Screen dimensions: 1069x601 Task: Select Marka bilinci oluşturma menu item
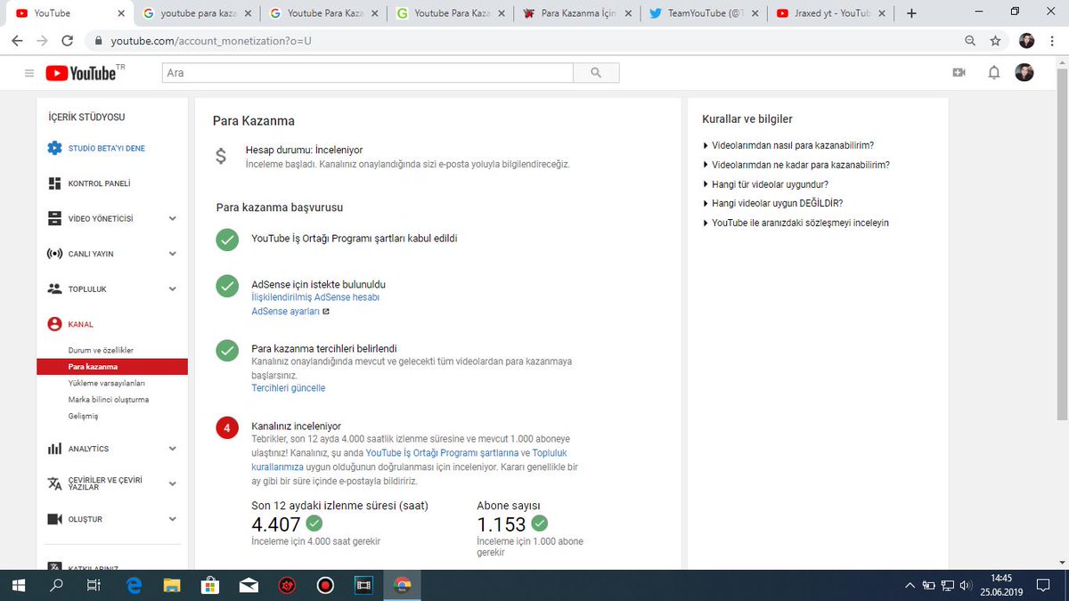coord(108,400)
